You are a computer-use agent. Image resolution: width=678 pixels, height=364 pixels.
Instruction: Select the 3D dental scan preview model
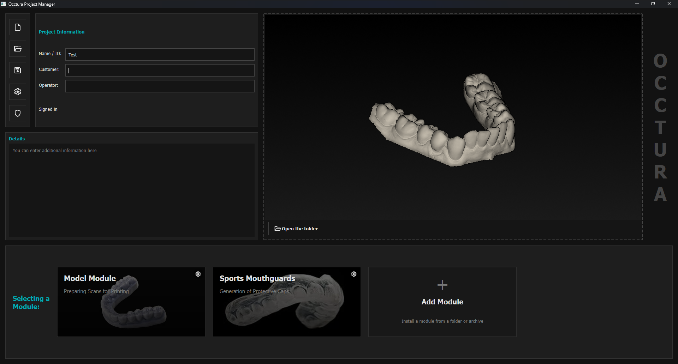[442, 120]
